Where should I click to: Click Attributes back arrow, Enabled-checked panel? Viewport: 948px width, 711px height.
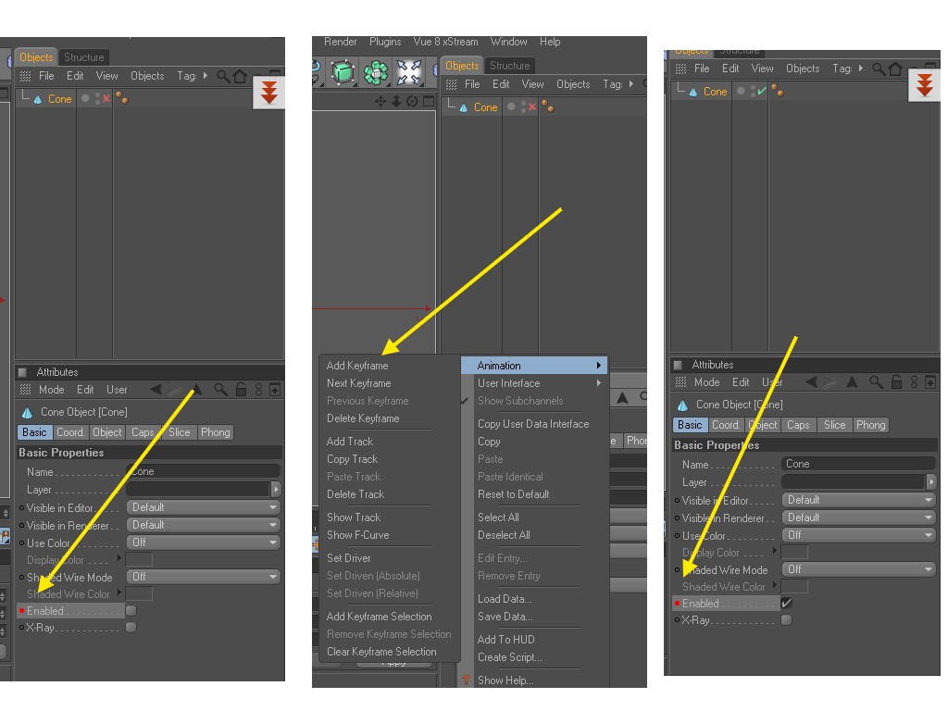pos(811,382)
